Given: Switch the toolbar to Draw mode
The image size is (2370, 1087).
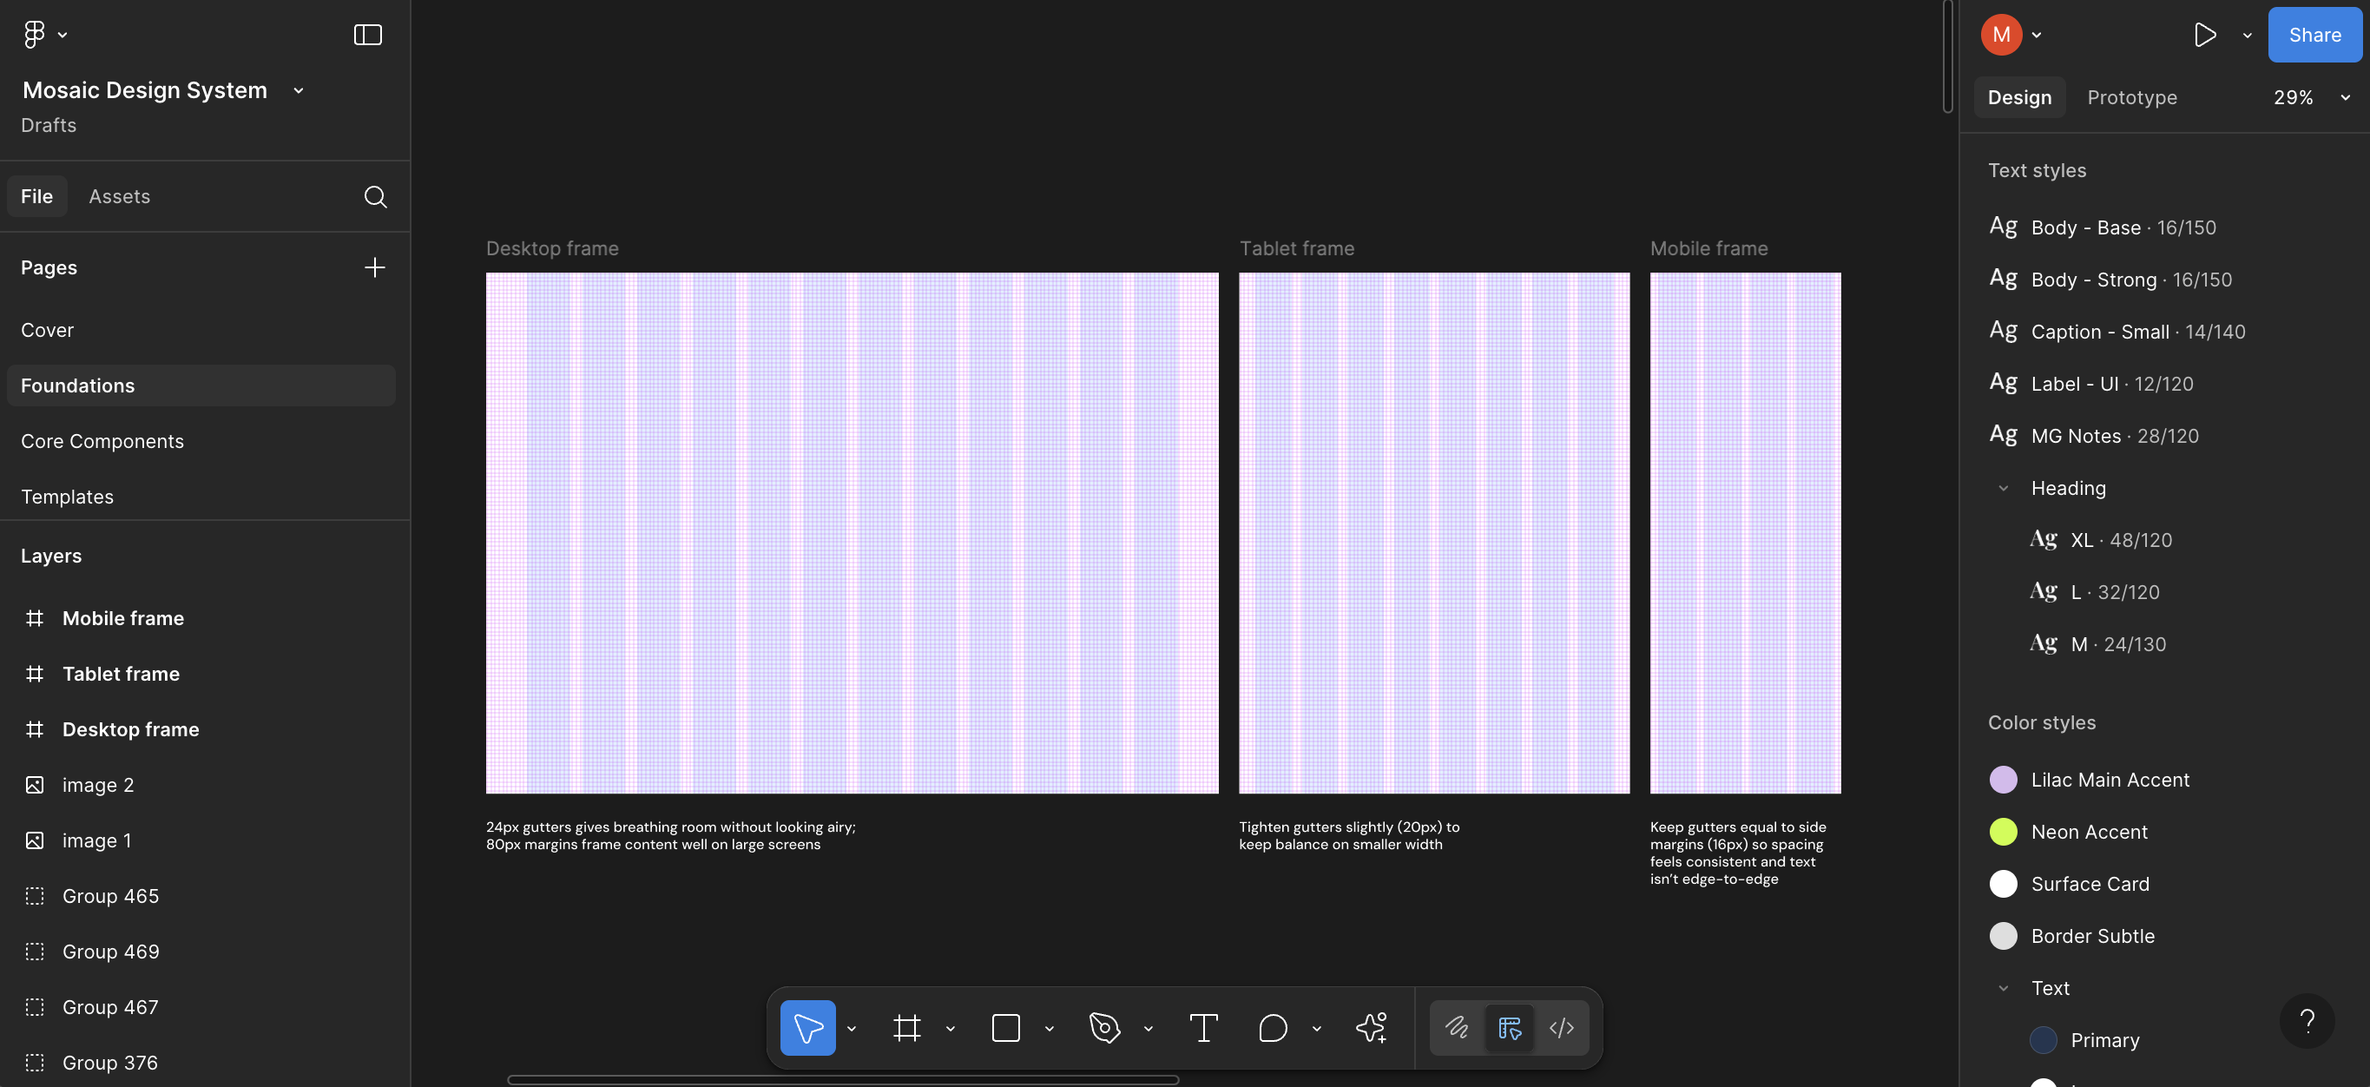Looking at the screenshot, I should (1457, 1028).
